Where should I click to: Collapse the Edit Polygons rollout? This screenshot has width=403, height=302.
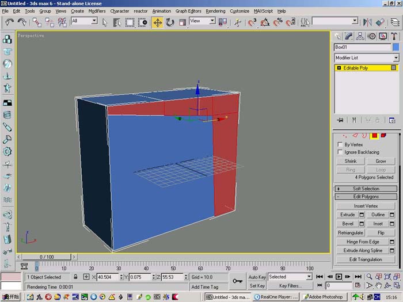(366, 197)
